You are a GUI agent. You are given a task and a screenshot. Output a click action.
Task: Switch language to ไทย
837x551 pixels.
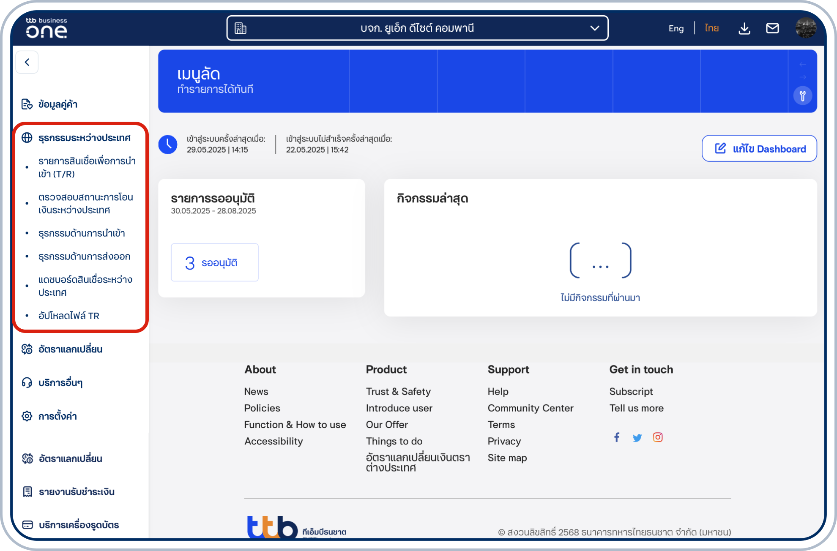711,28
